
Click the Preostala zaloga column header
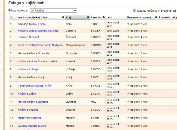coord(168,18)
